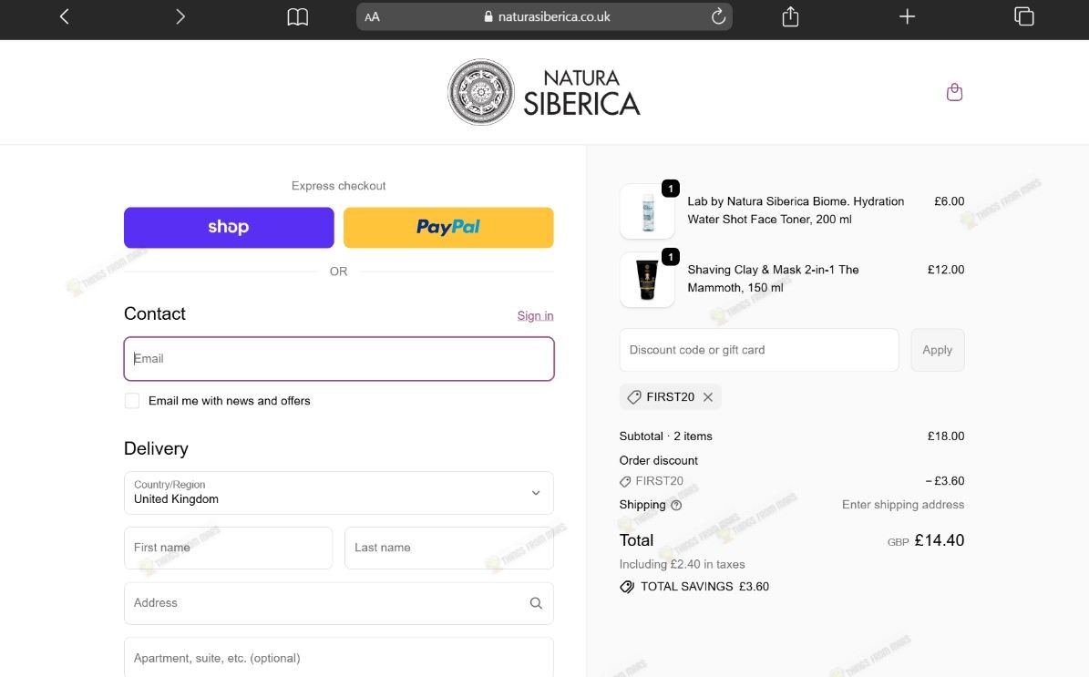Click the Shaving Clay & Mask product name
This screenshot has height=677, width=1089.
[773, 279]
